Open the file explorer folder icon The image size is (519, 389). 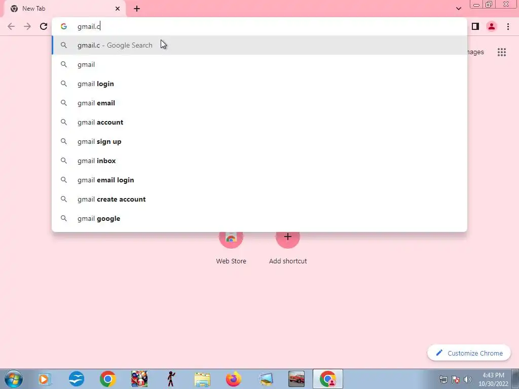click(202, 379)
